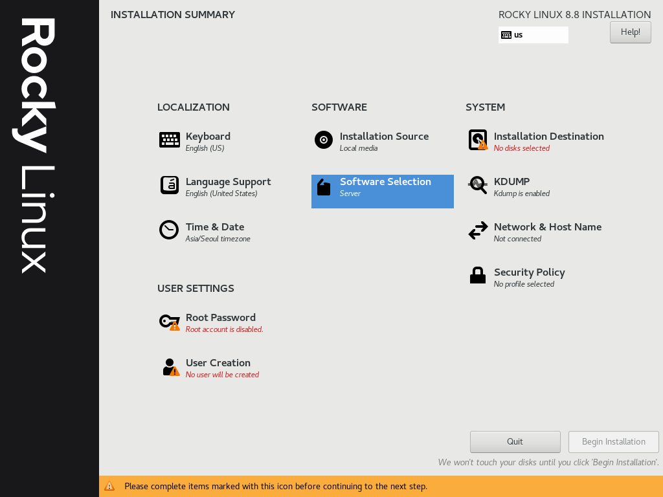Click the Installation Source disc icon
663x497 pixels.
coord(324,140)
